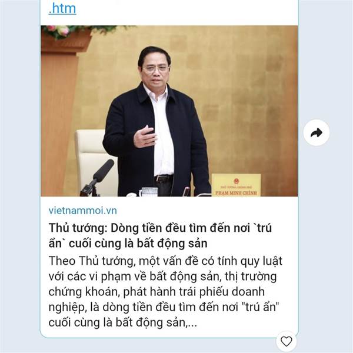Click the description line starting "nghiệp, là dòng tiền"
Screen dimensions: 353x353
[x=164, y=307]
